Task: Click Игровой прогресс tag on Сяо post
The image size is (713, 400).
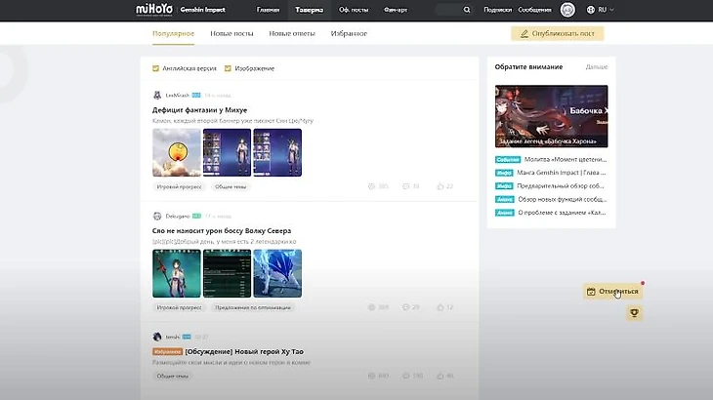Action: (179, 307)
